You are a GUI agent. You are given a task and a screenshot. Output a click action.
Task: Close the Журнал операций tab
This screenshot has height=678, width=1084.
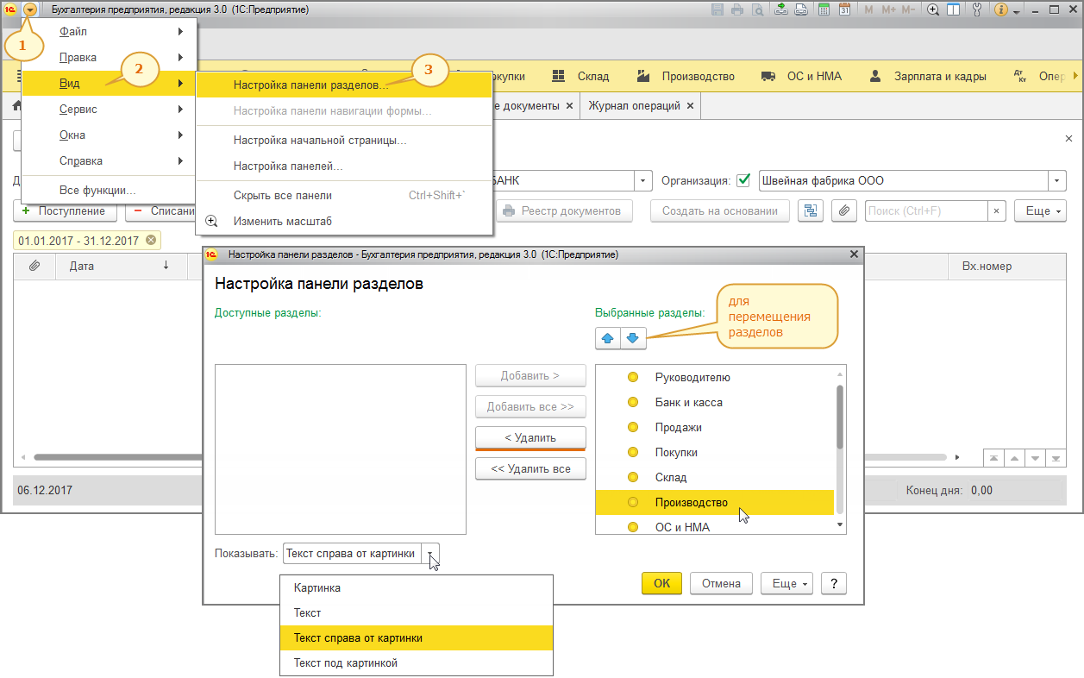(x=690, y=105)
